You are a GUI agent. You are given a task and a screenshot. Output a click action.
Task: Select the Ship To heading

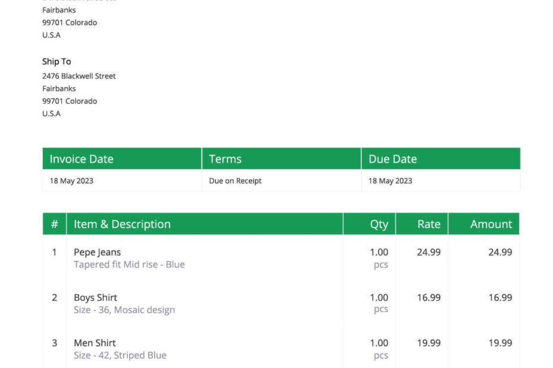[x=56, y=61]
